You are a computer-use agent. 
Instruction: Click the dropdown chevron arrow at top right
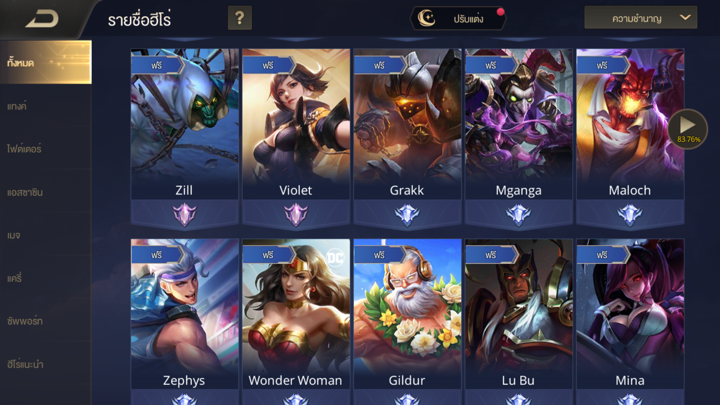[685, 18]
